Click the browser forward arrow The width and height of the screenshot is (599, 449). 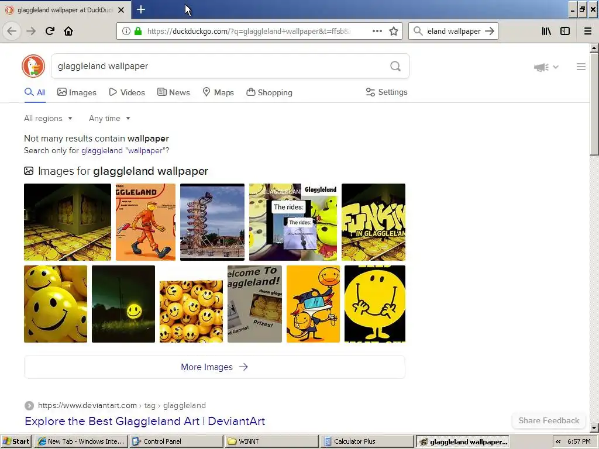click(x=31, y=31)
